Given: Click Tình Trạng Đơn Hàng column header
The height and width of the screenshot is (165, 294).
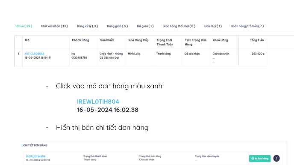Looking at the screenshot, I should coord(196,42).
